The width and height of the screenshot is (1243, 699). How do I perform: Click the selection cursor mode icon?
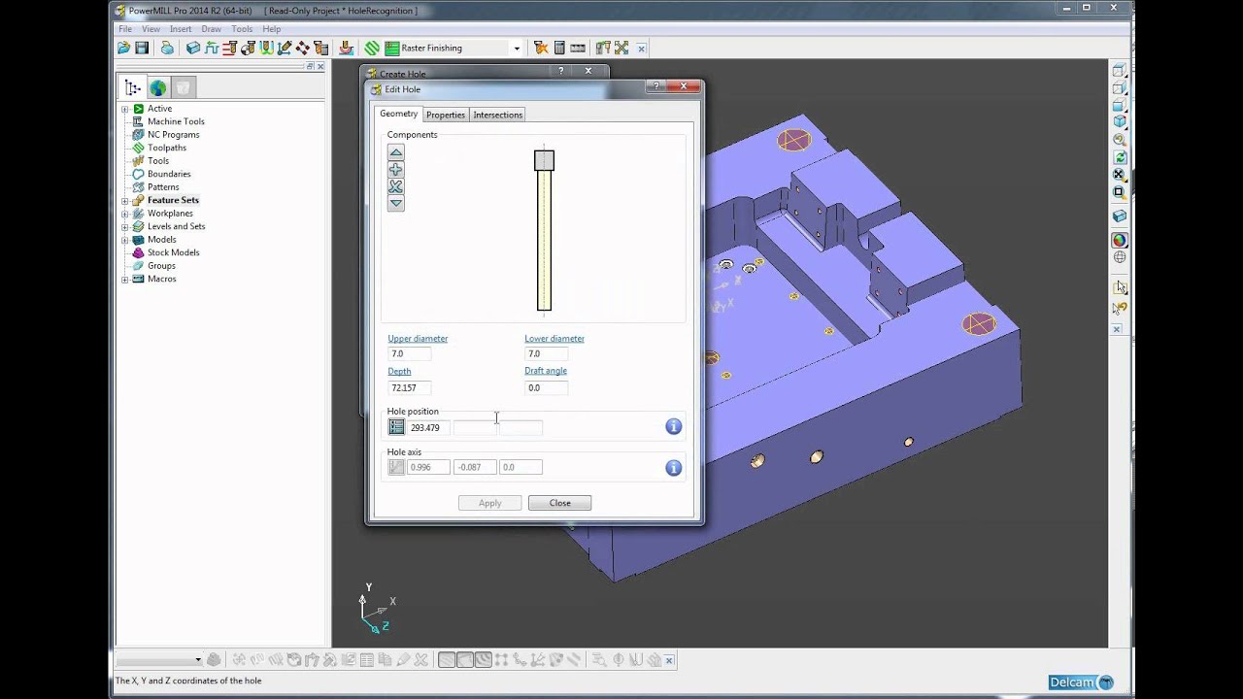[1120, 287]
